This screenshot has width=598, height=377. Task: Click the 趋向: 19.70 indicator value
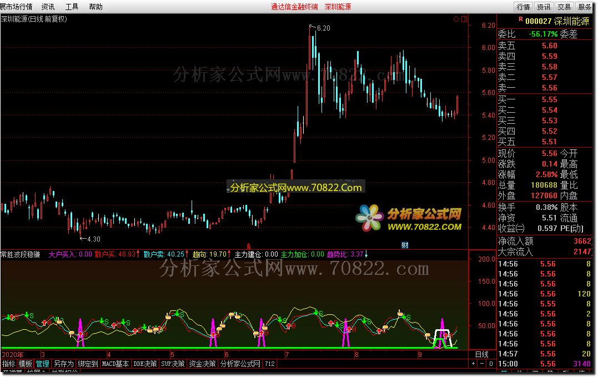tap(212, 254)
